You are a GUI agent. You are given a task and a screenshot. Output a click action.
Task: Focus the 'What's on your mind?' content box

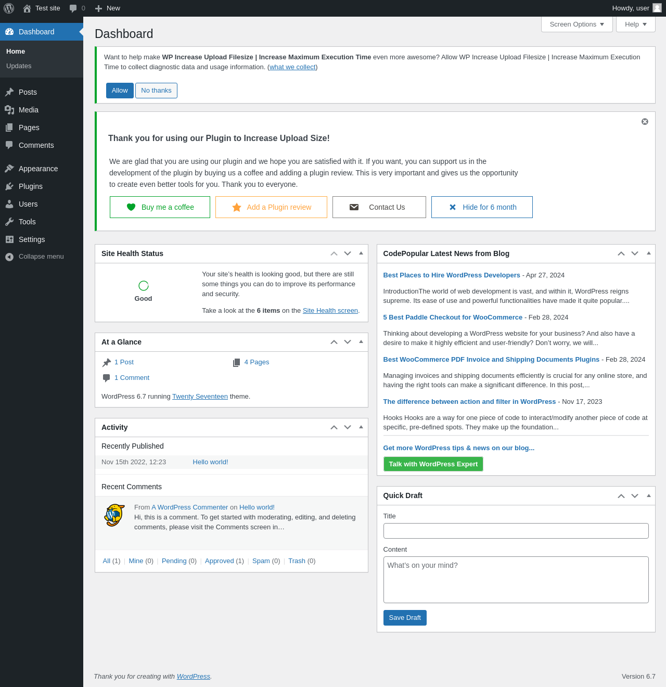(x=516, y=580)
